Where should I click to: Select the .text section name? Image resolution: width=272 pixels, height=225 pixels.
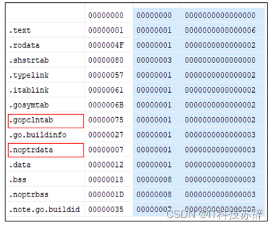(20, 30)
